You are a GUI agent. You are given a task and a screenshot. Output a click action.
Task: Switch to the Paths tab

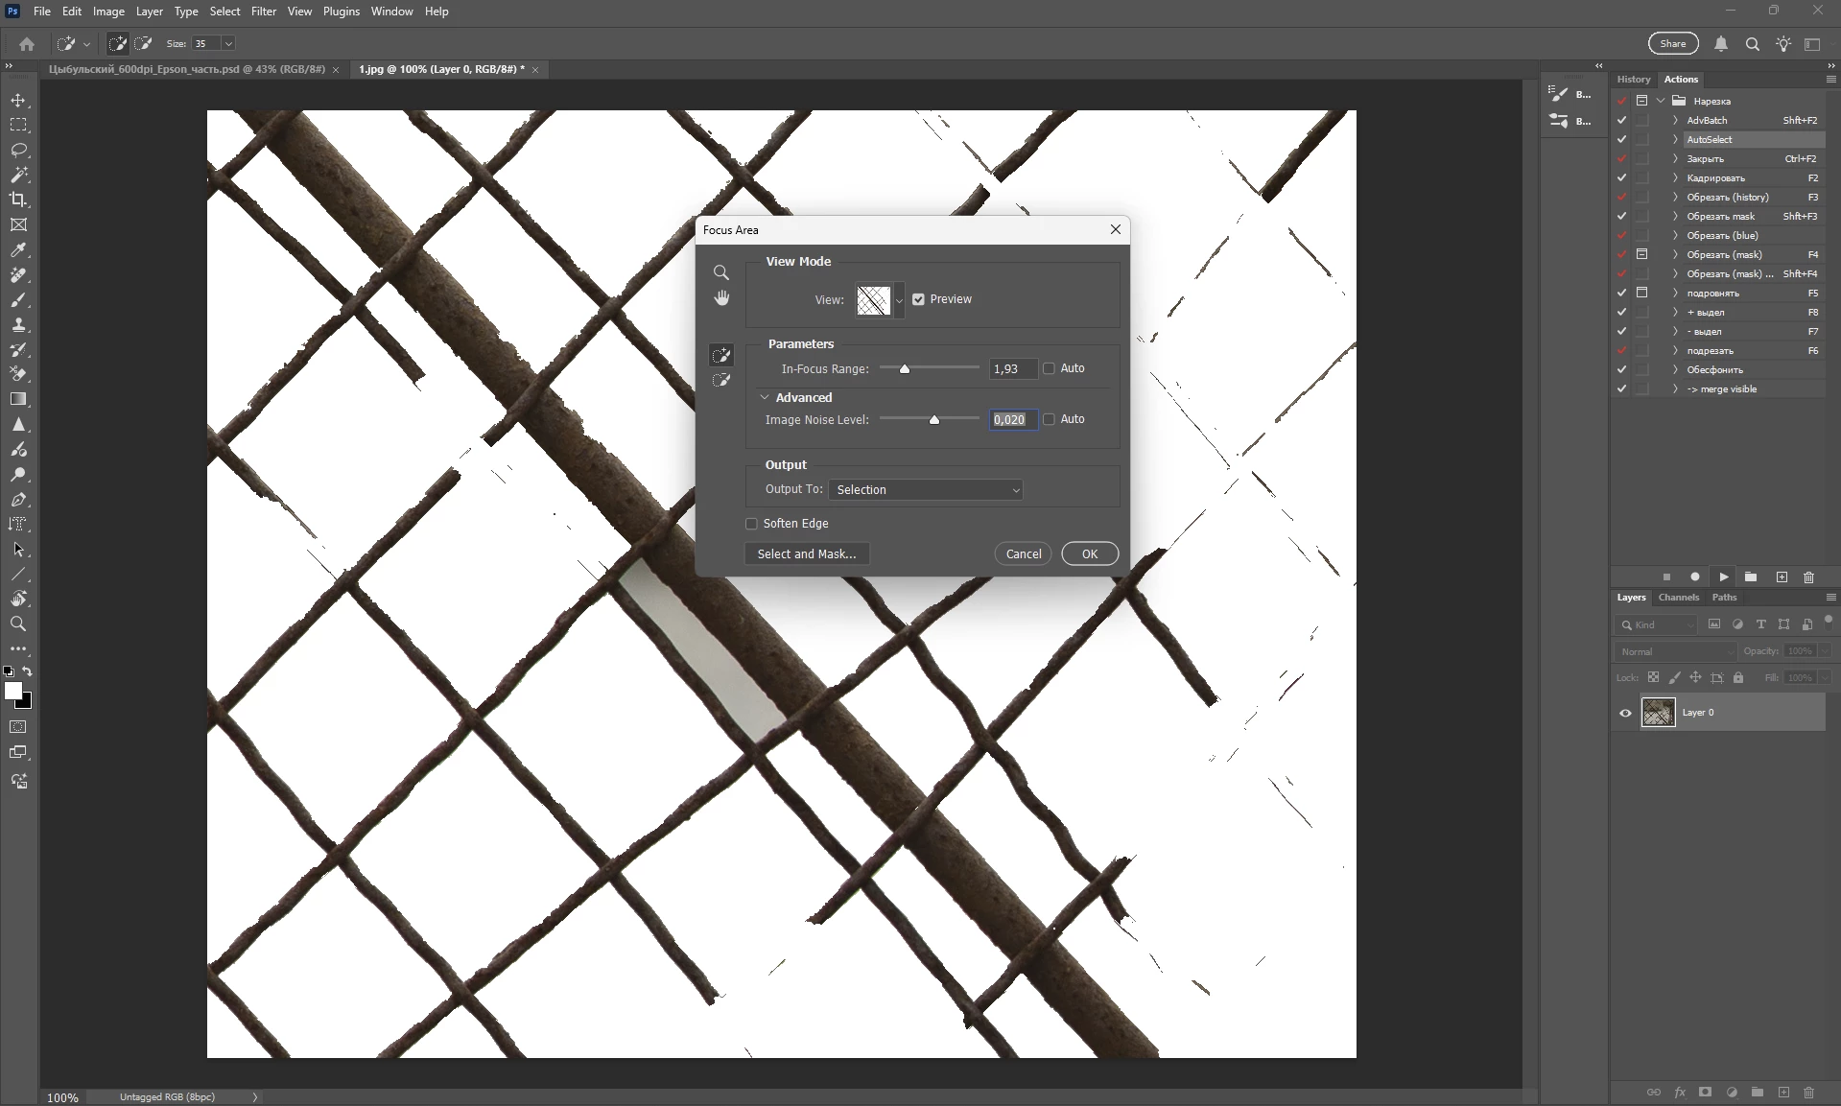click(x=1724, y=598)
